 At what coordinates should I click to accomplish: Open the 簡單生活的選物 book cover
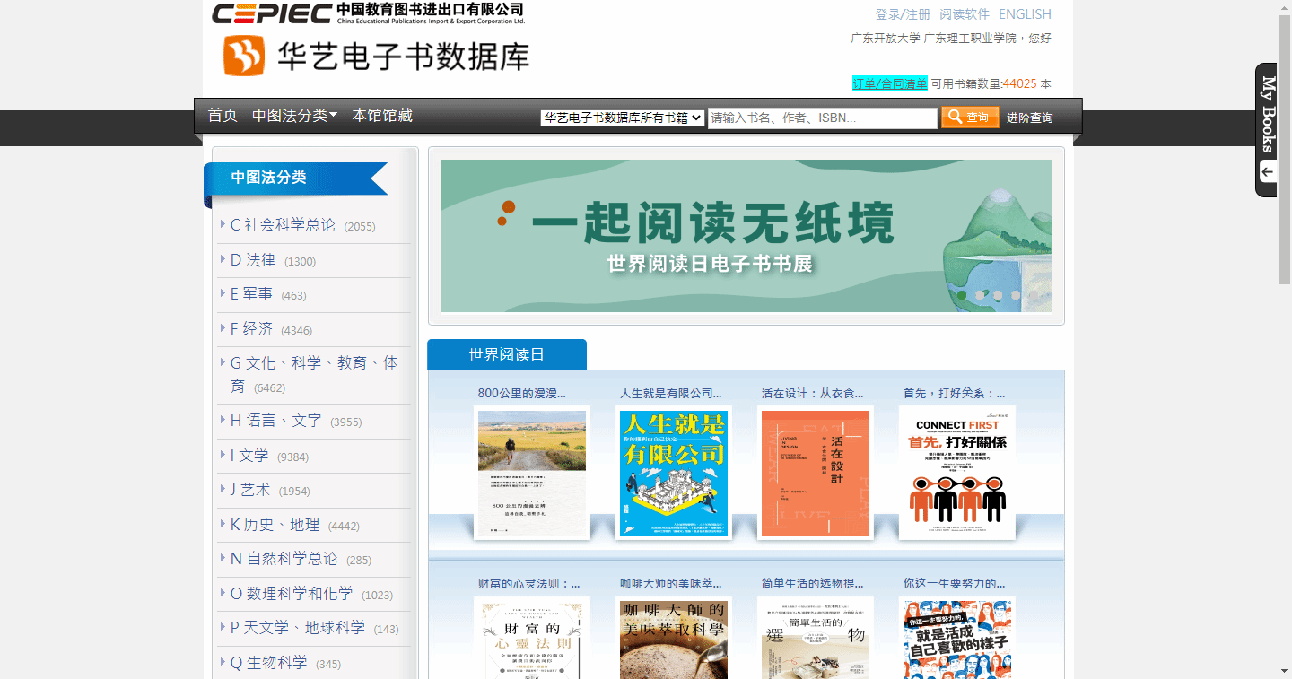816,638
